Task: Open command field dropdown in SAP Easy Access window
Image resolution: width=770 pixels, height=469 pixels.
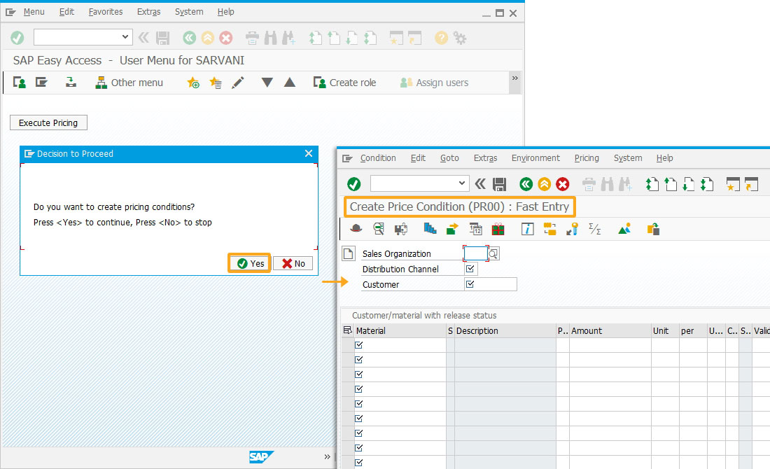Action: pos(125,37)
